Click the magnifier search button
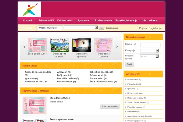This screenshot has height=122, width=183. (102, 28)
